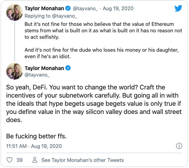See Taylor Monahan's other Tweets

[x=82, y=160]
